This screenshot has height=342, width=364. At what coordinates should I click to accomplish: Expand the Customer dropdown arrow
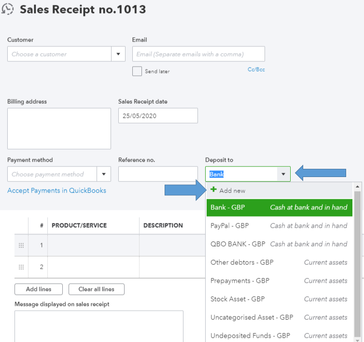(118, 54)
